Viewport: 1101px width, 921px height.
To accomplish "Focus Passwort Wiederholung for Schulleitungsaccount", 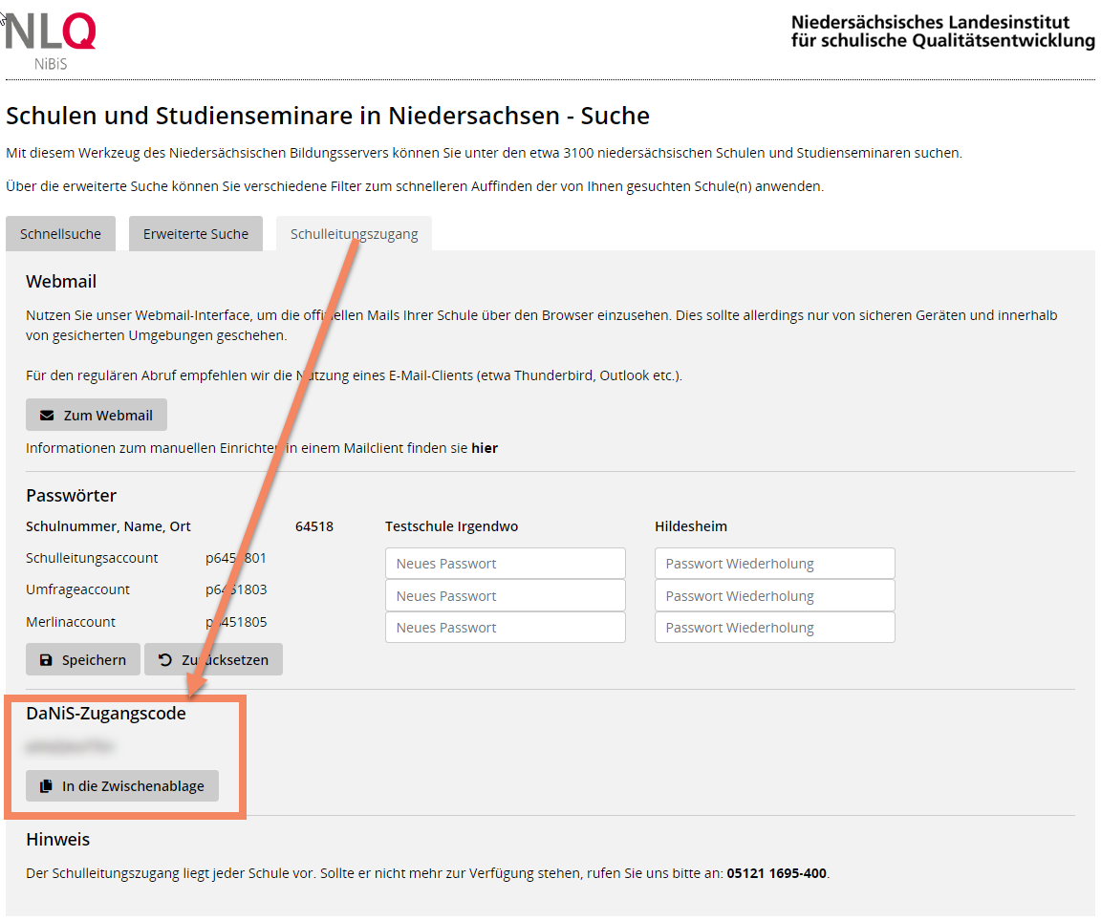I will (x=774, y=564).
